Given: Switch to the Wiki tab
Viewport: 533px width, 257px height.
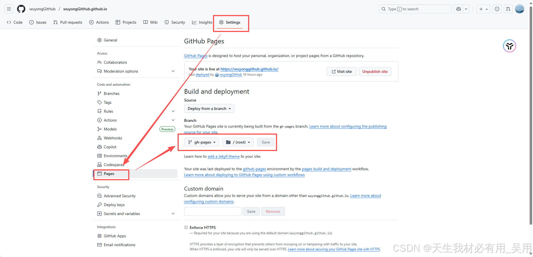Looking at the screenshot, I should 151,22.
